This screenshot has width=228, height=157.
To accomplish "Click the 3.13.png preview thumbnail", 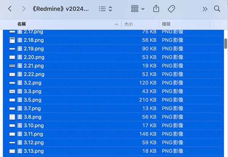I will click(x=12, y=151).
